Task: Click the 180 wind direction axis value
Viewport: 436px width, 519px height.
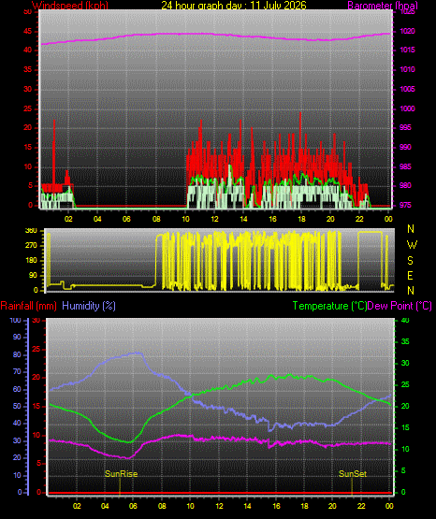Action: click(31, 261)
